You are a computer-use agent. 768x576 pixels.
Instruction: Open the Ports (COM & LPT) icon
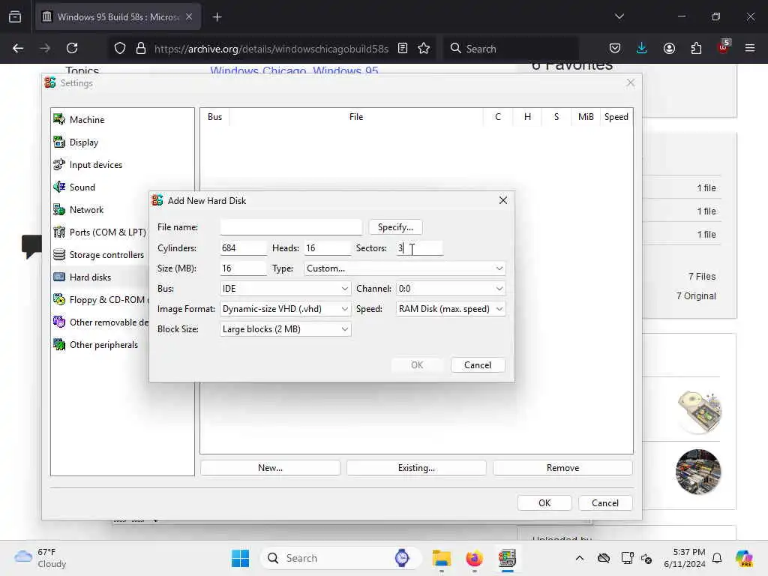coord(59,232)
